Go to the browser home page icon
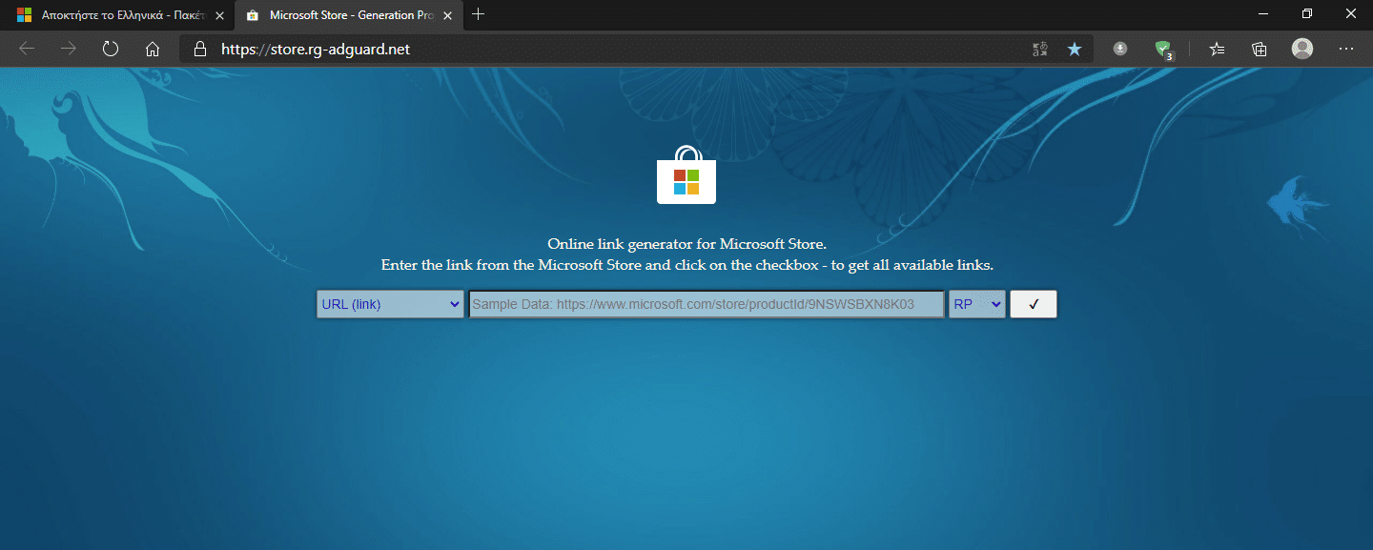The width and height of the screenshot is (1373, 550). [153, 49]
